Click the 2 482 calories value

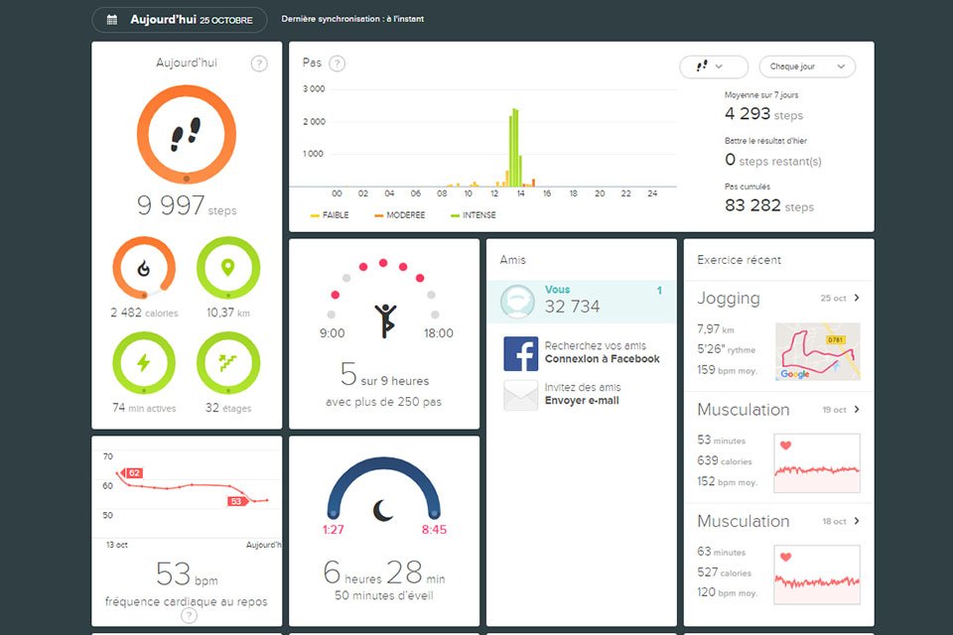point(144,313)
